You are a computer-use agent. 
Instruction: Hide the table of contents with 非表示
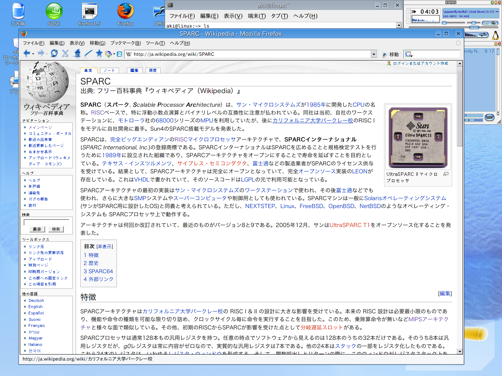coord(105,247)
